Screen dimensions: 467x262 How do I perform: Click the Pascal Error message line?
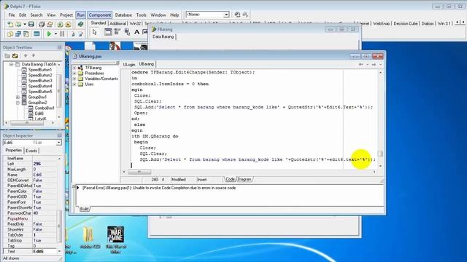point(159,188)
